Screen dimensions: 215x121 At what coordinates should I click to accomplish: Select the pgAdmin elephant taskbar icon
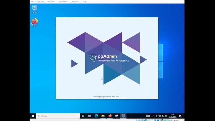point(123,116)
